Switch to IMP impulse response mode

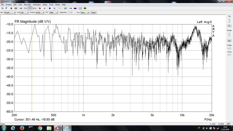[x=21, y=8]
